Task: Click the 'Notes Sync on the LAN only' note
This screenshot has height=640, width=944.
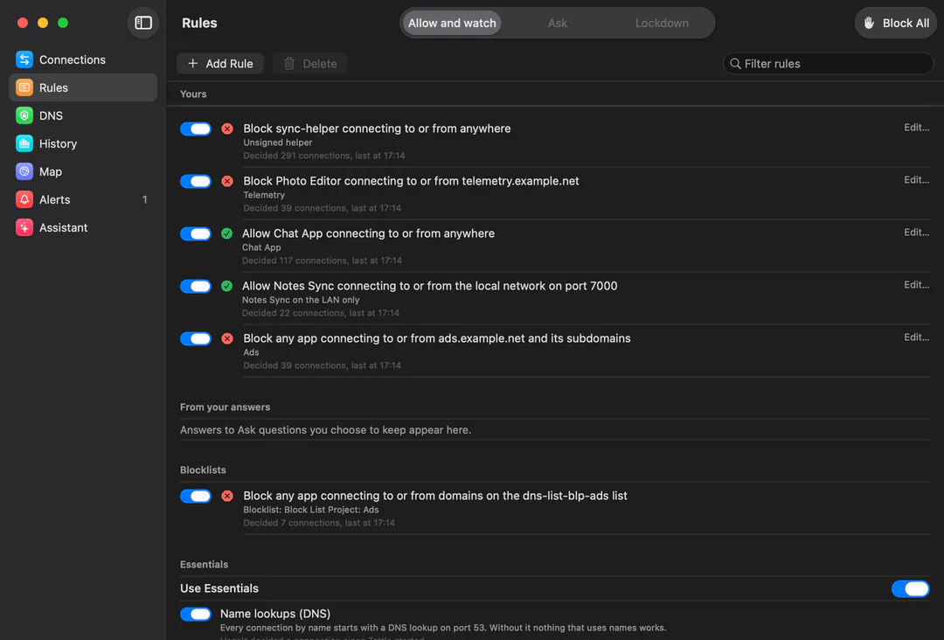Action: (x=301, y=299)
